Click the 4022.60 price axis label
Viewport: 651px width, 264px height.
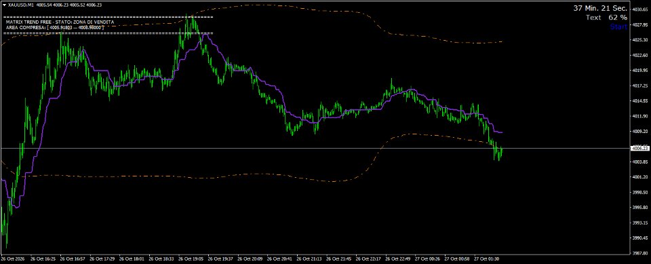pyautogui.click(x=639, y=55)
